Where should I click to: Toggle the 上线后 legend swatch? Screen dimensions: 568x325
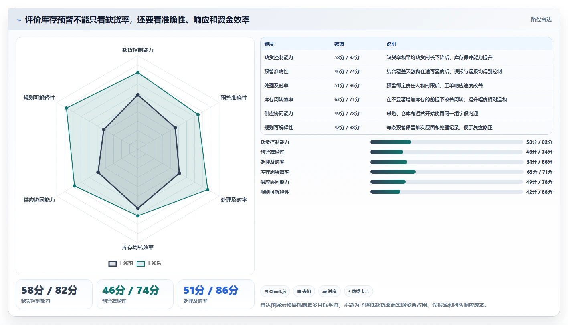click(x=141, y=264)
